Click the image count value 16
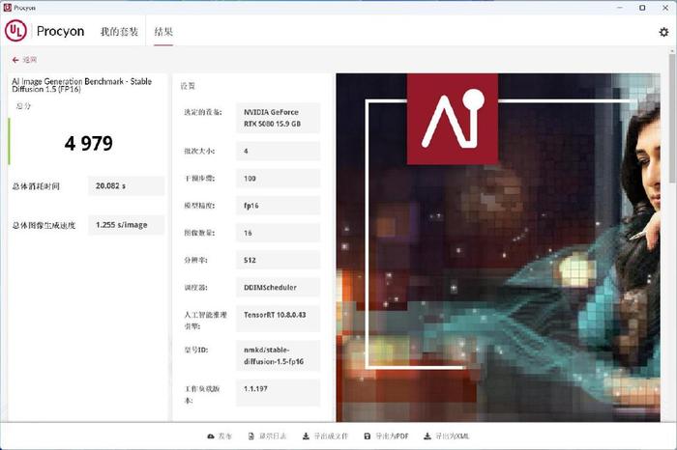This screenshot has width=677, height=450. pyautogui.click(x=279, y=233)
